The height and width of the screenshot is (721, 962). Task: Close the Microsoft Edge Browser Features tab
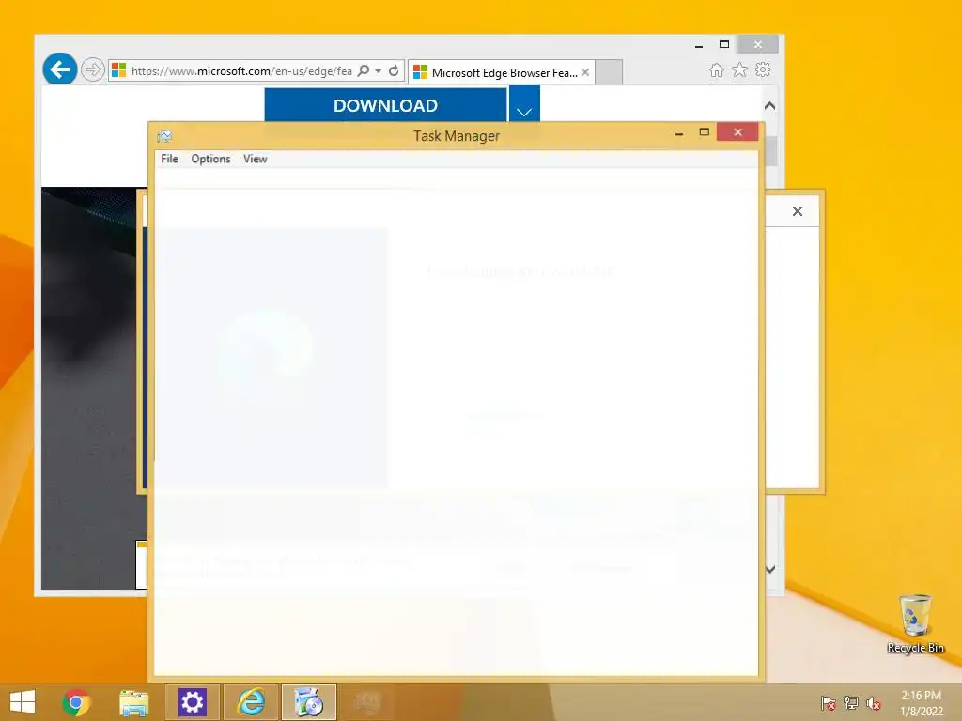pyautogui.click(x=585, y=72)
